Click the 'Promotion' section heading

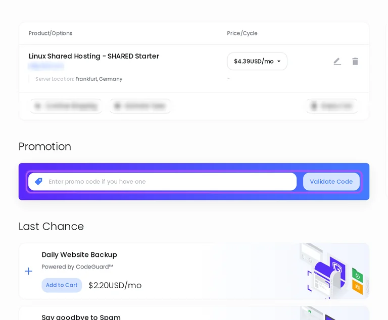click(x=45, y=146)
